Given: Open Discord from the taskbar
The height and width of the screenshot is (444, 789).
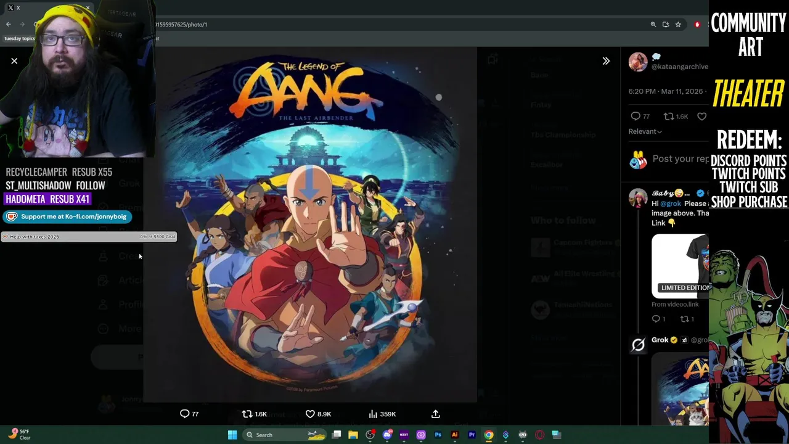Looking at the screenshot, I should [387, 435].
